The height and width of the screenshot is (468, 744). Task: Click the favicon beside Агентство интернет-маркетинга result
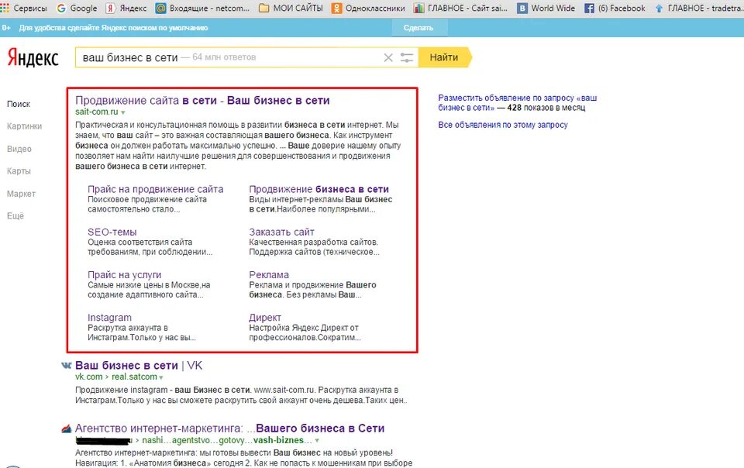pos(67,428)
